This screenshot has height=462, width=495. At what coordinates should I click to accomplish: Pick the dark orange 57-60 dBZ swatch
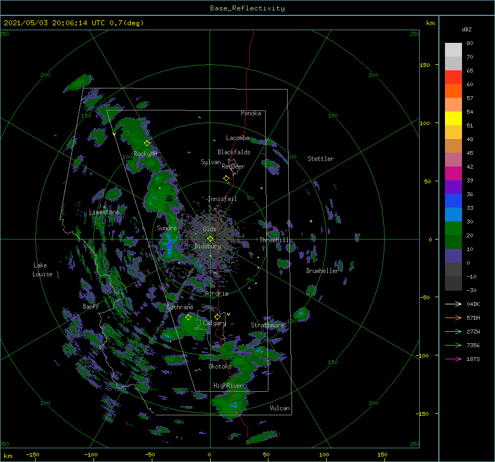453,91
